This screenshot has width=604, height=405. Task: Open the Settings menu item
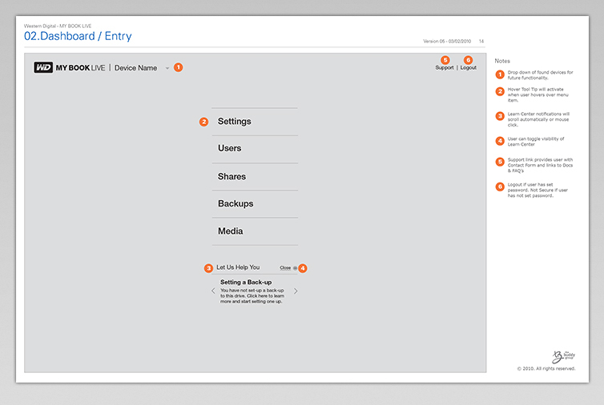pyautogui.click(x=255, y=122)
